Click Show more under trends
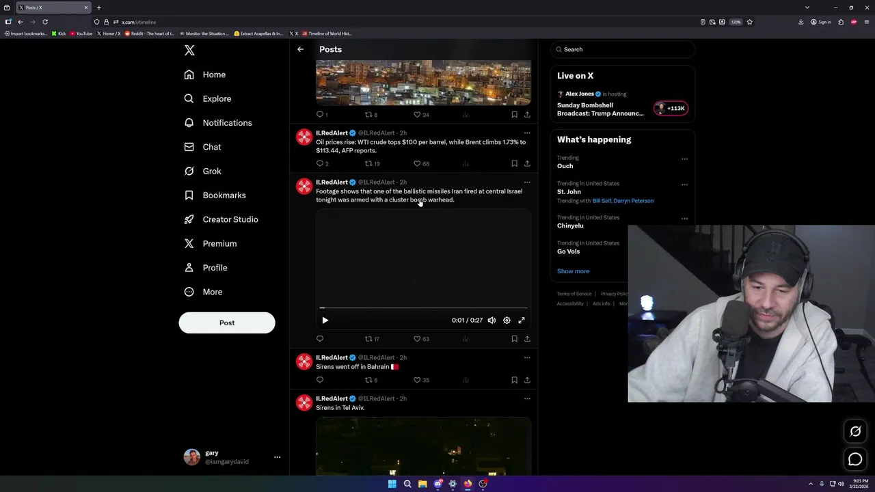The image size is (875, 492). [x=573, y=271]
